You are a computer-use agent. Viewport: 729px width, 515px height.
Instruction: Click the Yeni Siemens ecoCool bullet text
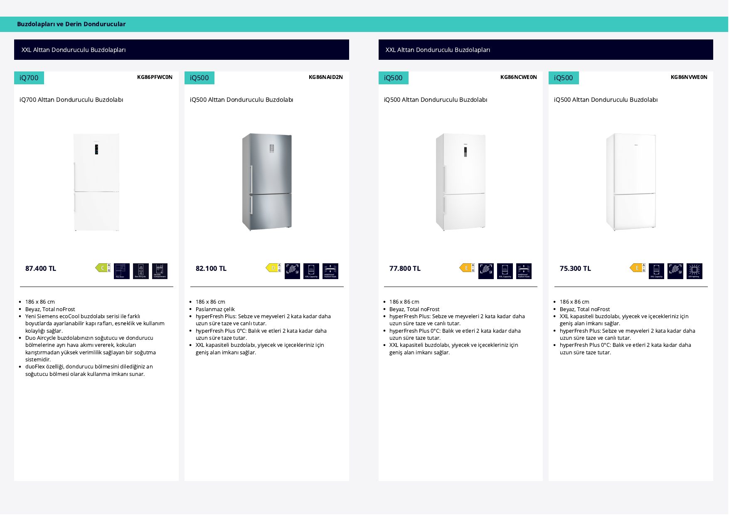pos(95,324)
